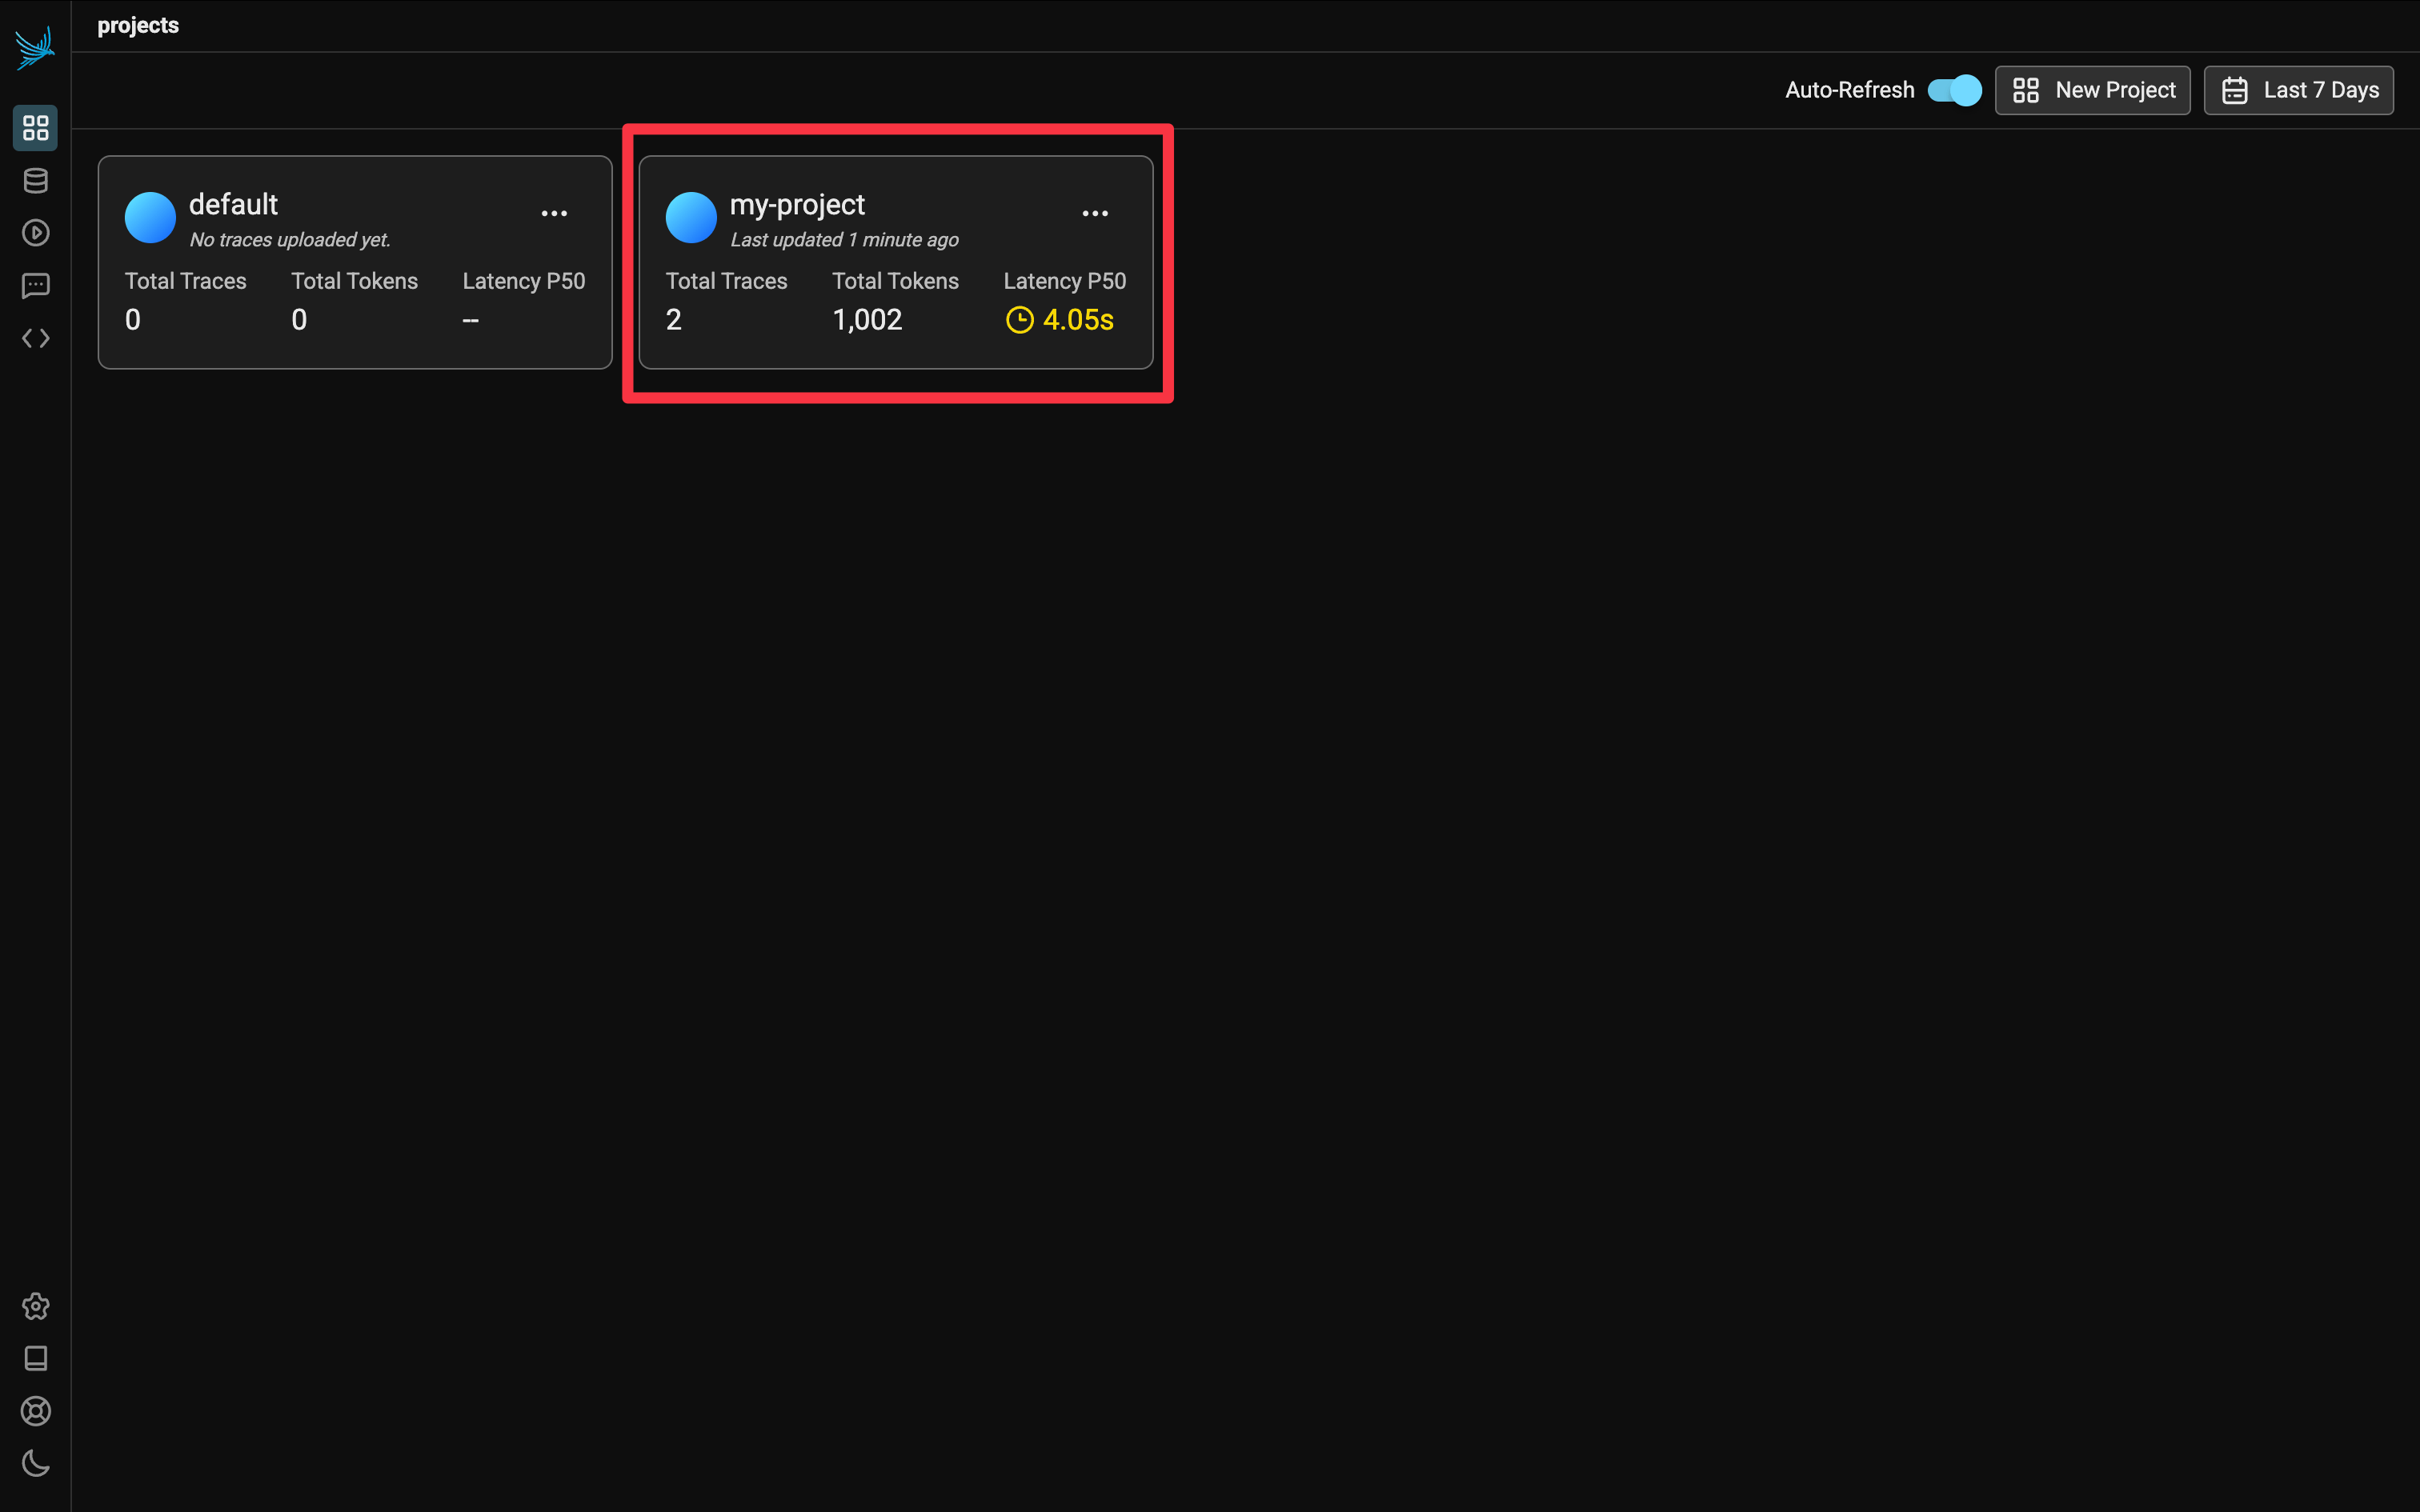Disable the Auto-Refresh switch

(1954, 90)
